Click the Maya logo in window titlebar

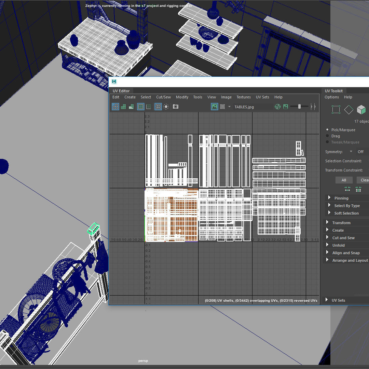(x=114, y=82)
